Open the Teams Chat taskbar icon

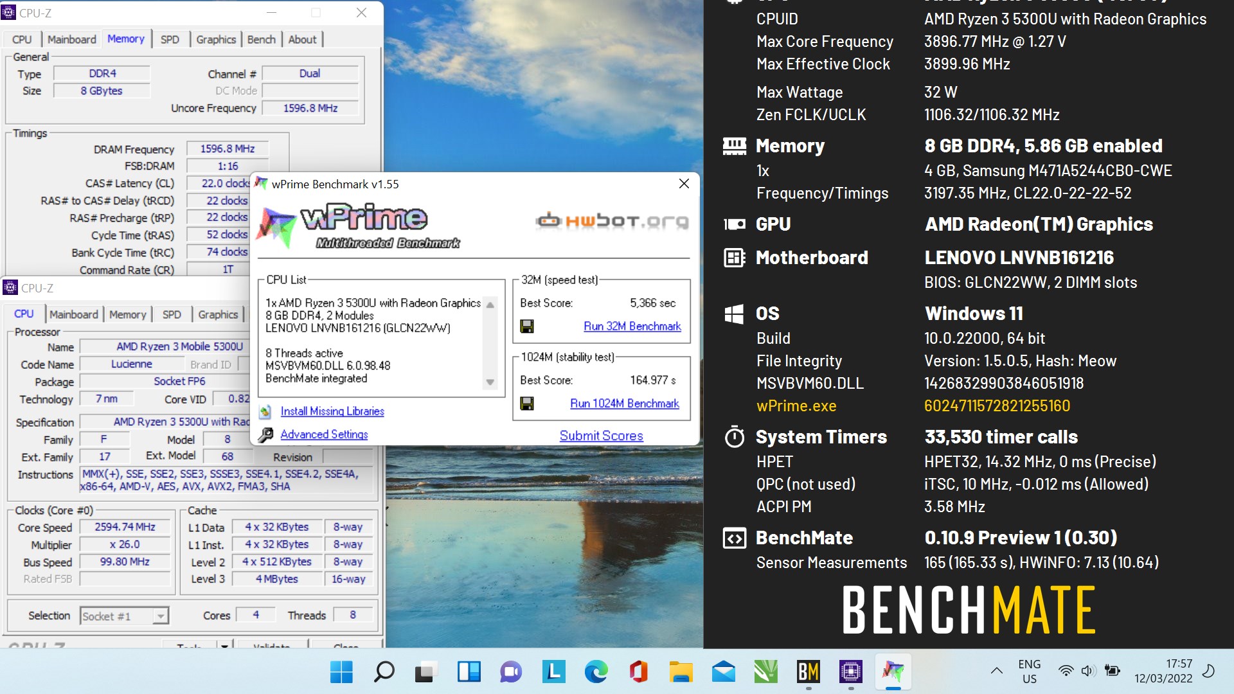point(511,672)
